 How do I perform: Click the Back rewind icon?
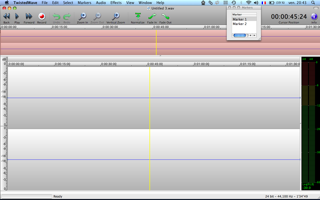click(x=6, y=16)
